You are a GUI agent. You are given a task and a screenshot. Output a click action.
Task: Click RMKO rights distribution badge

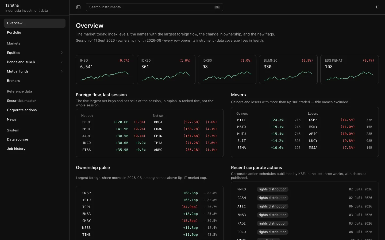pyautogui.click(x=272, y=189)
